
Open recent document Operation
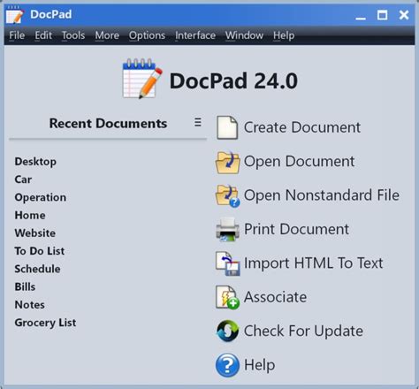(41, 197)
